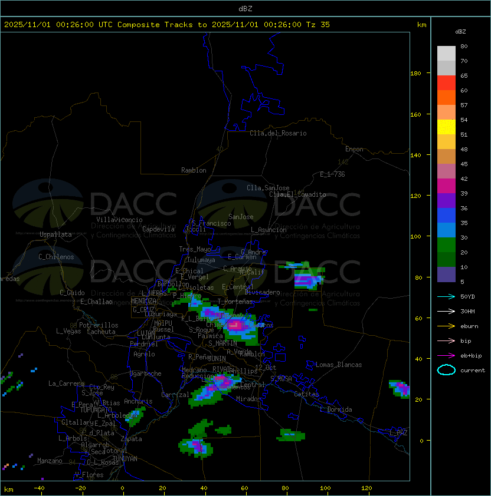Select the V_Flores label
The height and width of the screenshot is (496, 491).
coord(89,475)
